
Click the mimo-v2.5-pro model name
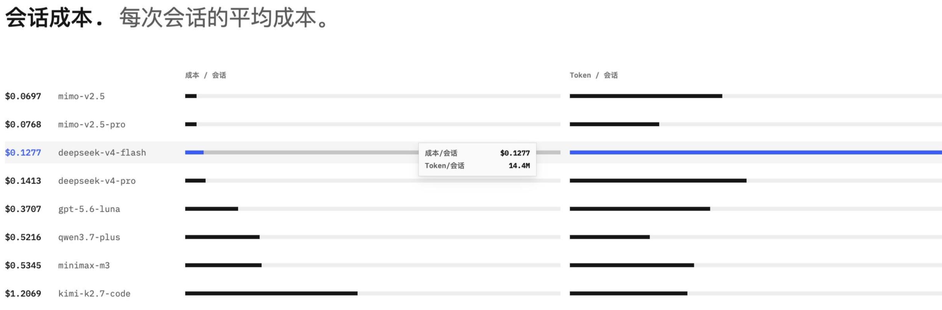click(x=92, y=125)
